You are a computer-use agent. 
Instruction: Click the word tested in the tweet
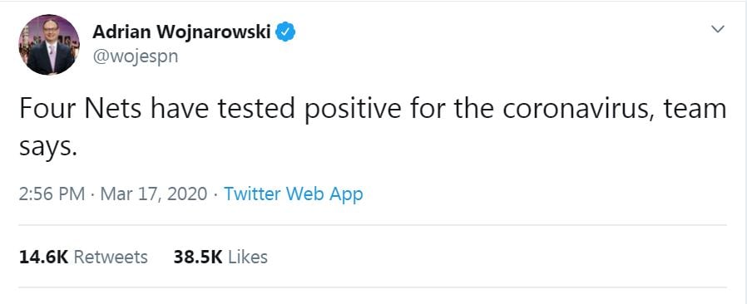click(x=256, y=109)
